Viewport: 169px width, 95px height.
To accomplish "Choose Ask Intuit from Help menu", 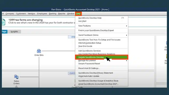I will (101, 21).
